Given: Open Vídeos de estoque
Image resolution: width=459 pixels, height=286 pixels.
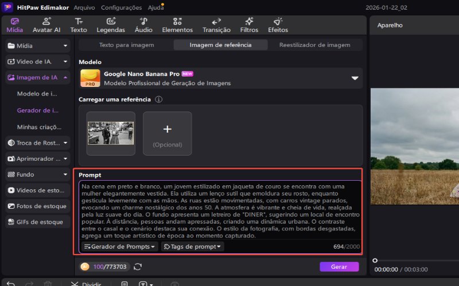Looking at the screenshot, I should point(37,190).
